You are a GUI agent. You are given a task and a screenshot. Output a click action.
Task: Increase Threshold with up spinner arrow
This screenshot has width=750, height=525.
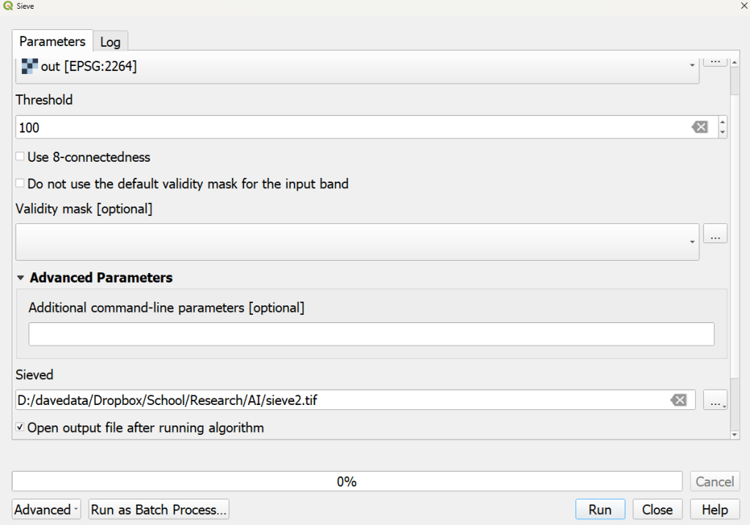[x=724, y=122]
